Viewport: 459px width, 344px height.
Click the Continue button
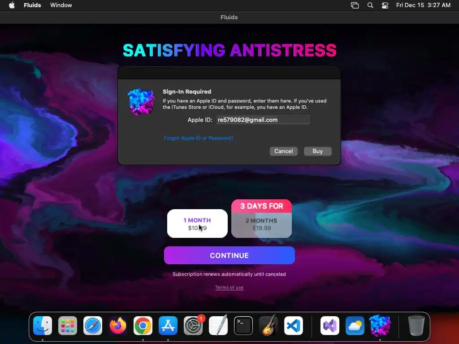coord(229,255)
